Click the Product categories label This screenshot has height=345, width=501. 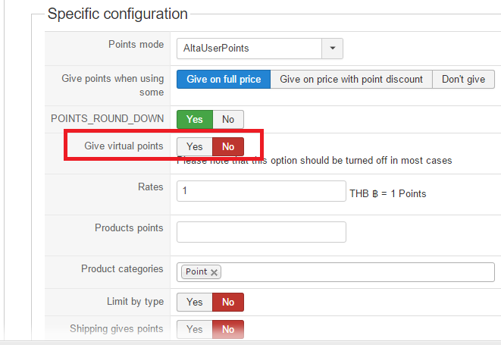tap(122, 269)
